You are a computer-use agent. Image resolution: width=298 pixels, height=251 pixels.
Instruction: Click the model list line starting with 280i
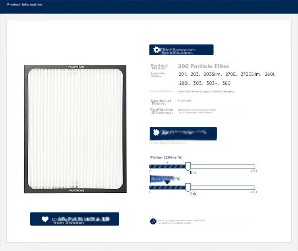[x=205, y=83]
